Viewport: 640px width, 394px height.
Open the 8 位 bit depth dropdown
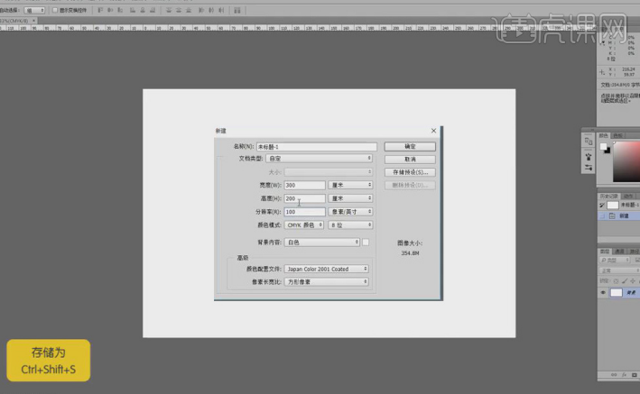pos(350,224)
